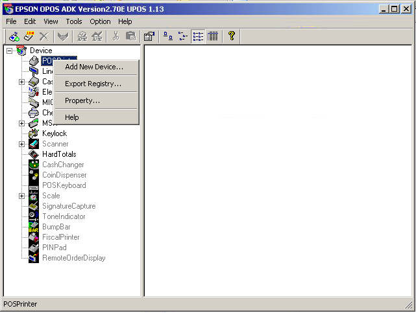Click the yellow question mark help icon
The width and height of the screenshot is (416, 313).
tap(231, 36)
